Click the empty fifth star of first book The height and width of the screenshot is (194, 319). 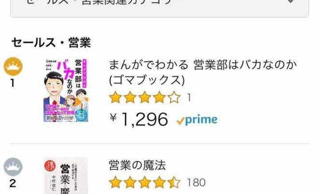click(174, 97)
